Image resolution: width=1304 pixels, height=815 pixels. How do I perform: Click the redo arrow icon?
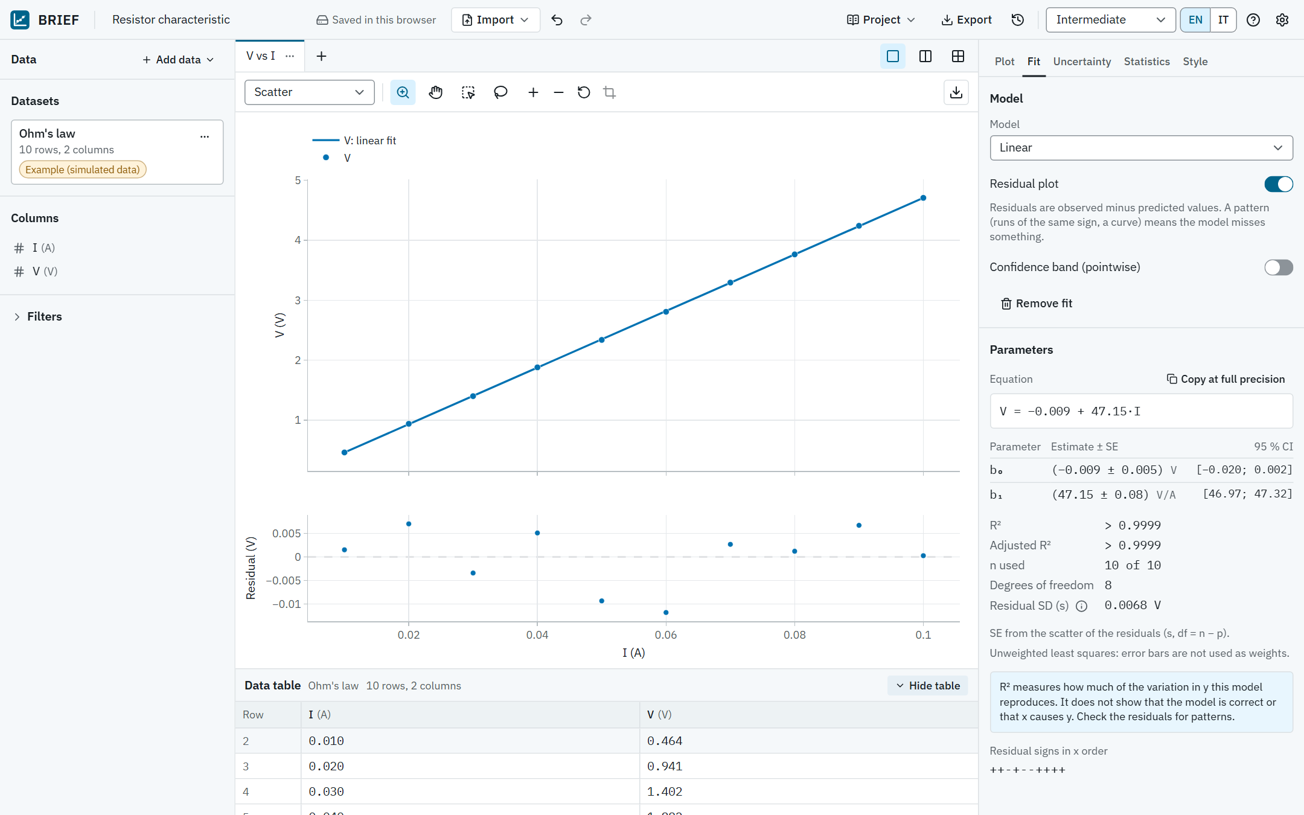[586, 20]
